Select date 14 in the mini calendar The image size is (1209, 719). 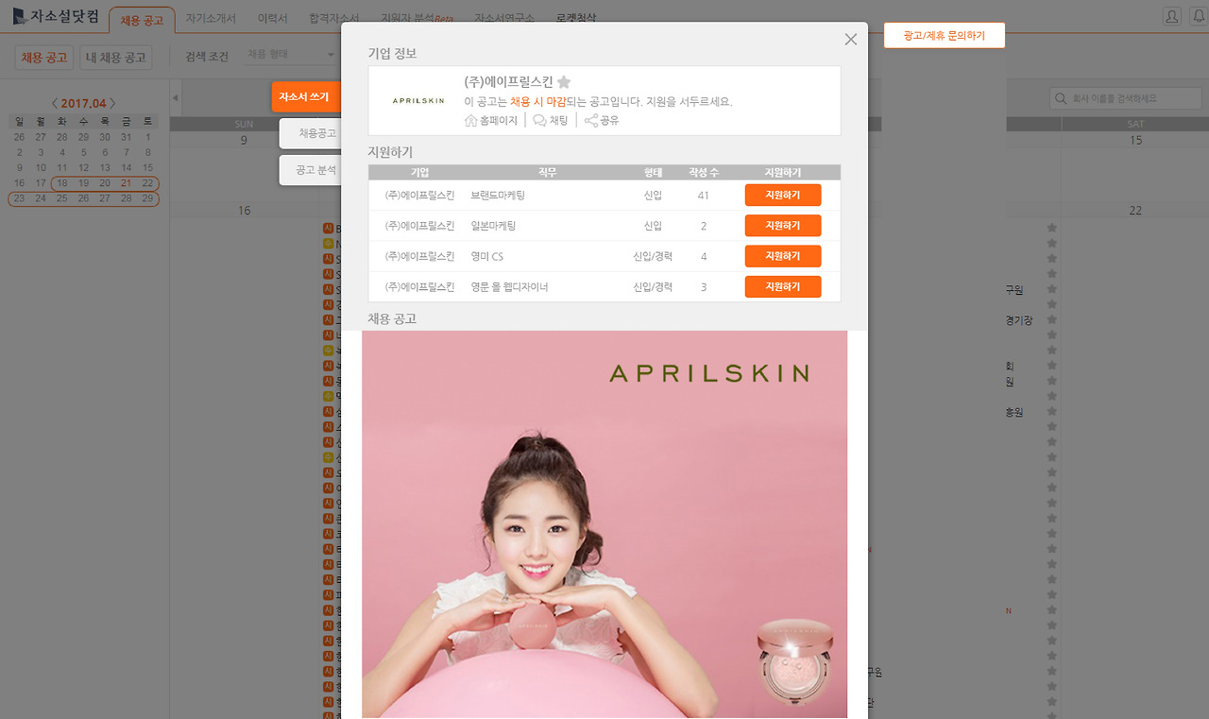click(126, 167)
